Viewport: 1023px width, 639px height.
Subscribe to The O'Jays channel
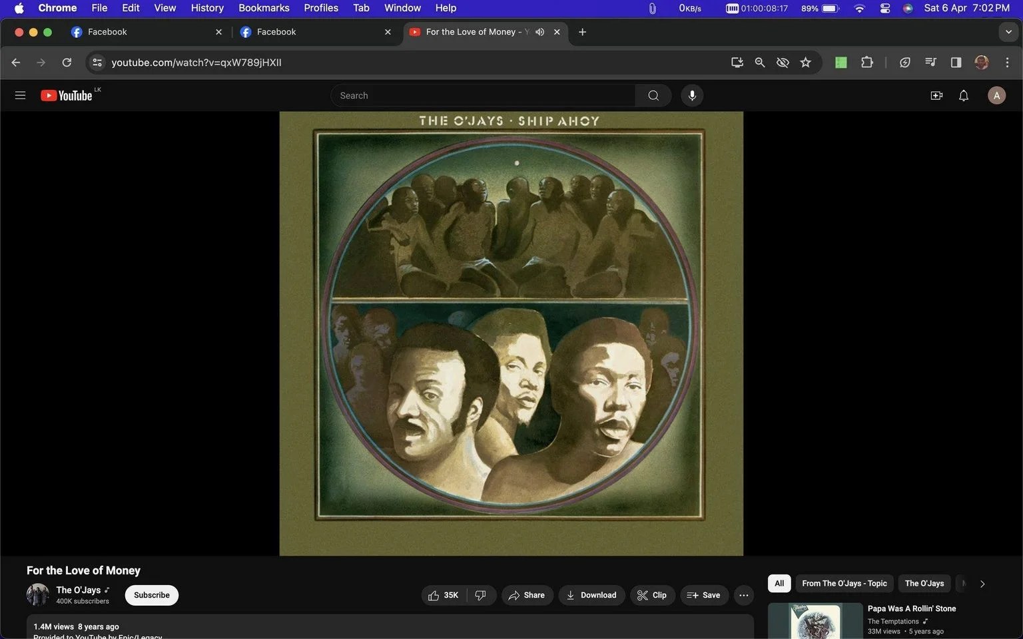tap(152, 595)
